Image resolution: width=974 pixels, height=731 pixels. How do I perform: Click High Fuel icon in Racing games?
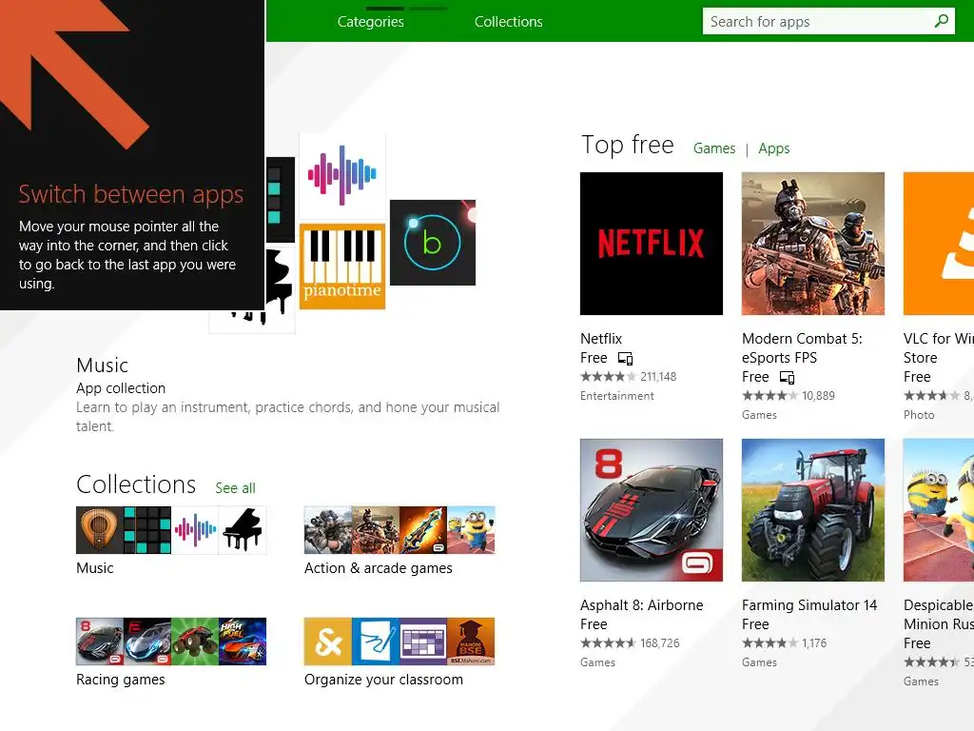click(243, 642)
